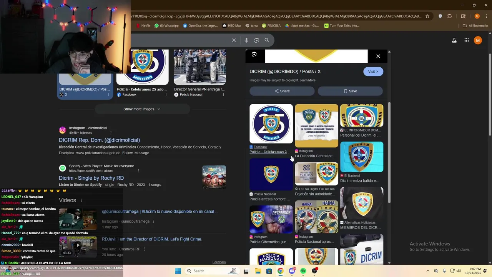Clear the Google search box text
492x277 pixels.
[x=234, y=40]
